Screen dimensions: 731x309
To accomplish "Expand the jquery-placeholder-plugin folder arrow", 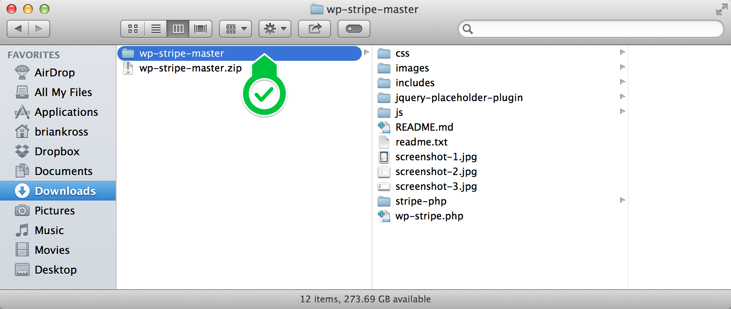I will point(623,97).
